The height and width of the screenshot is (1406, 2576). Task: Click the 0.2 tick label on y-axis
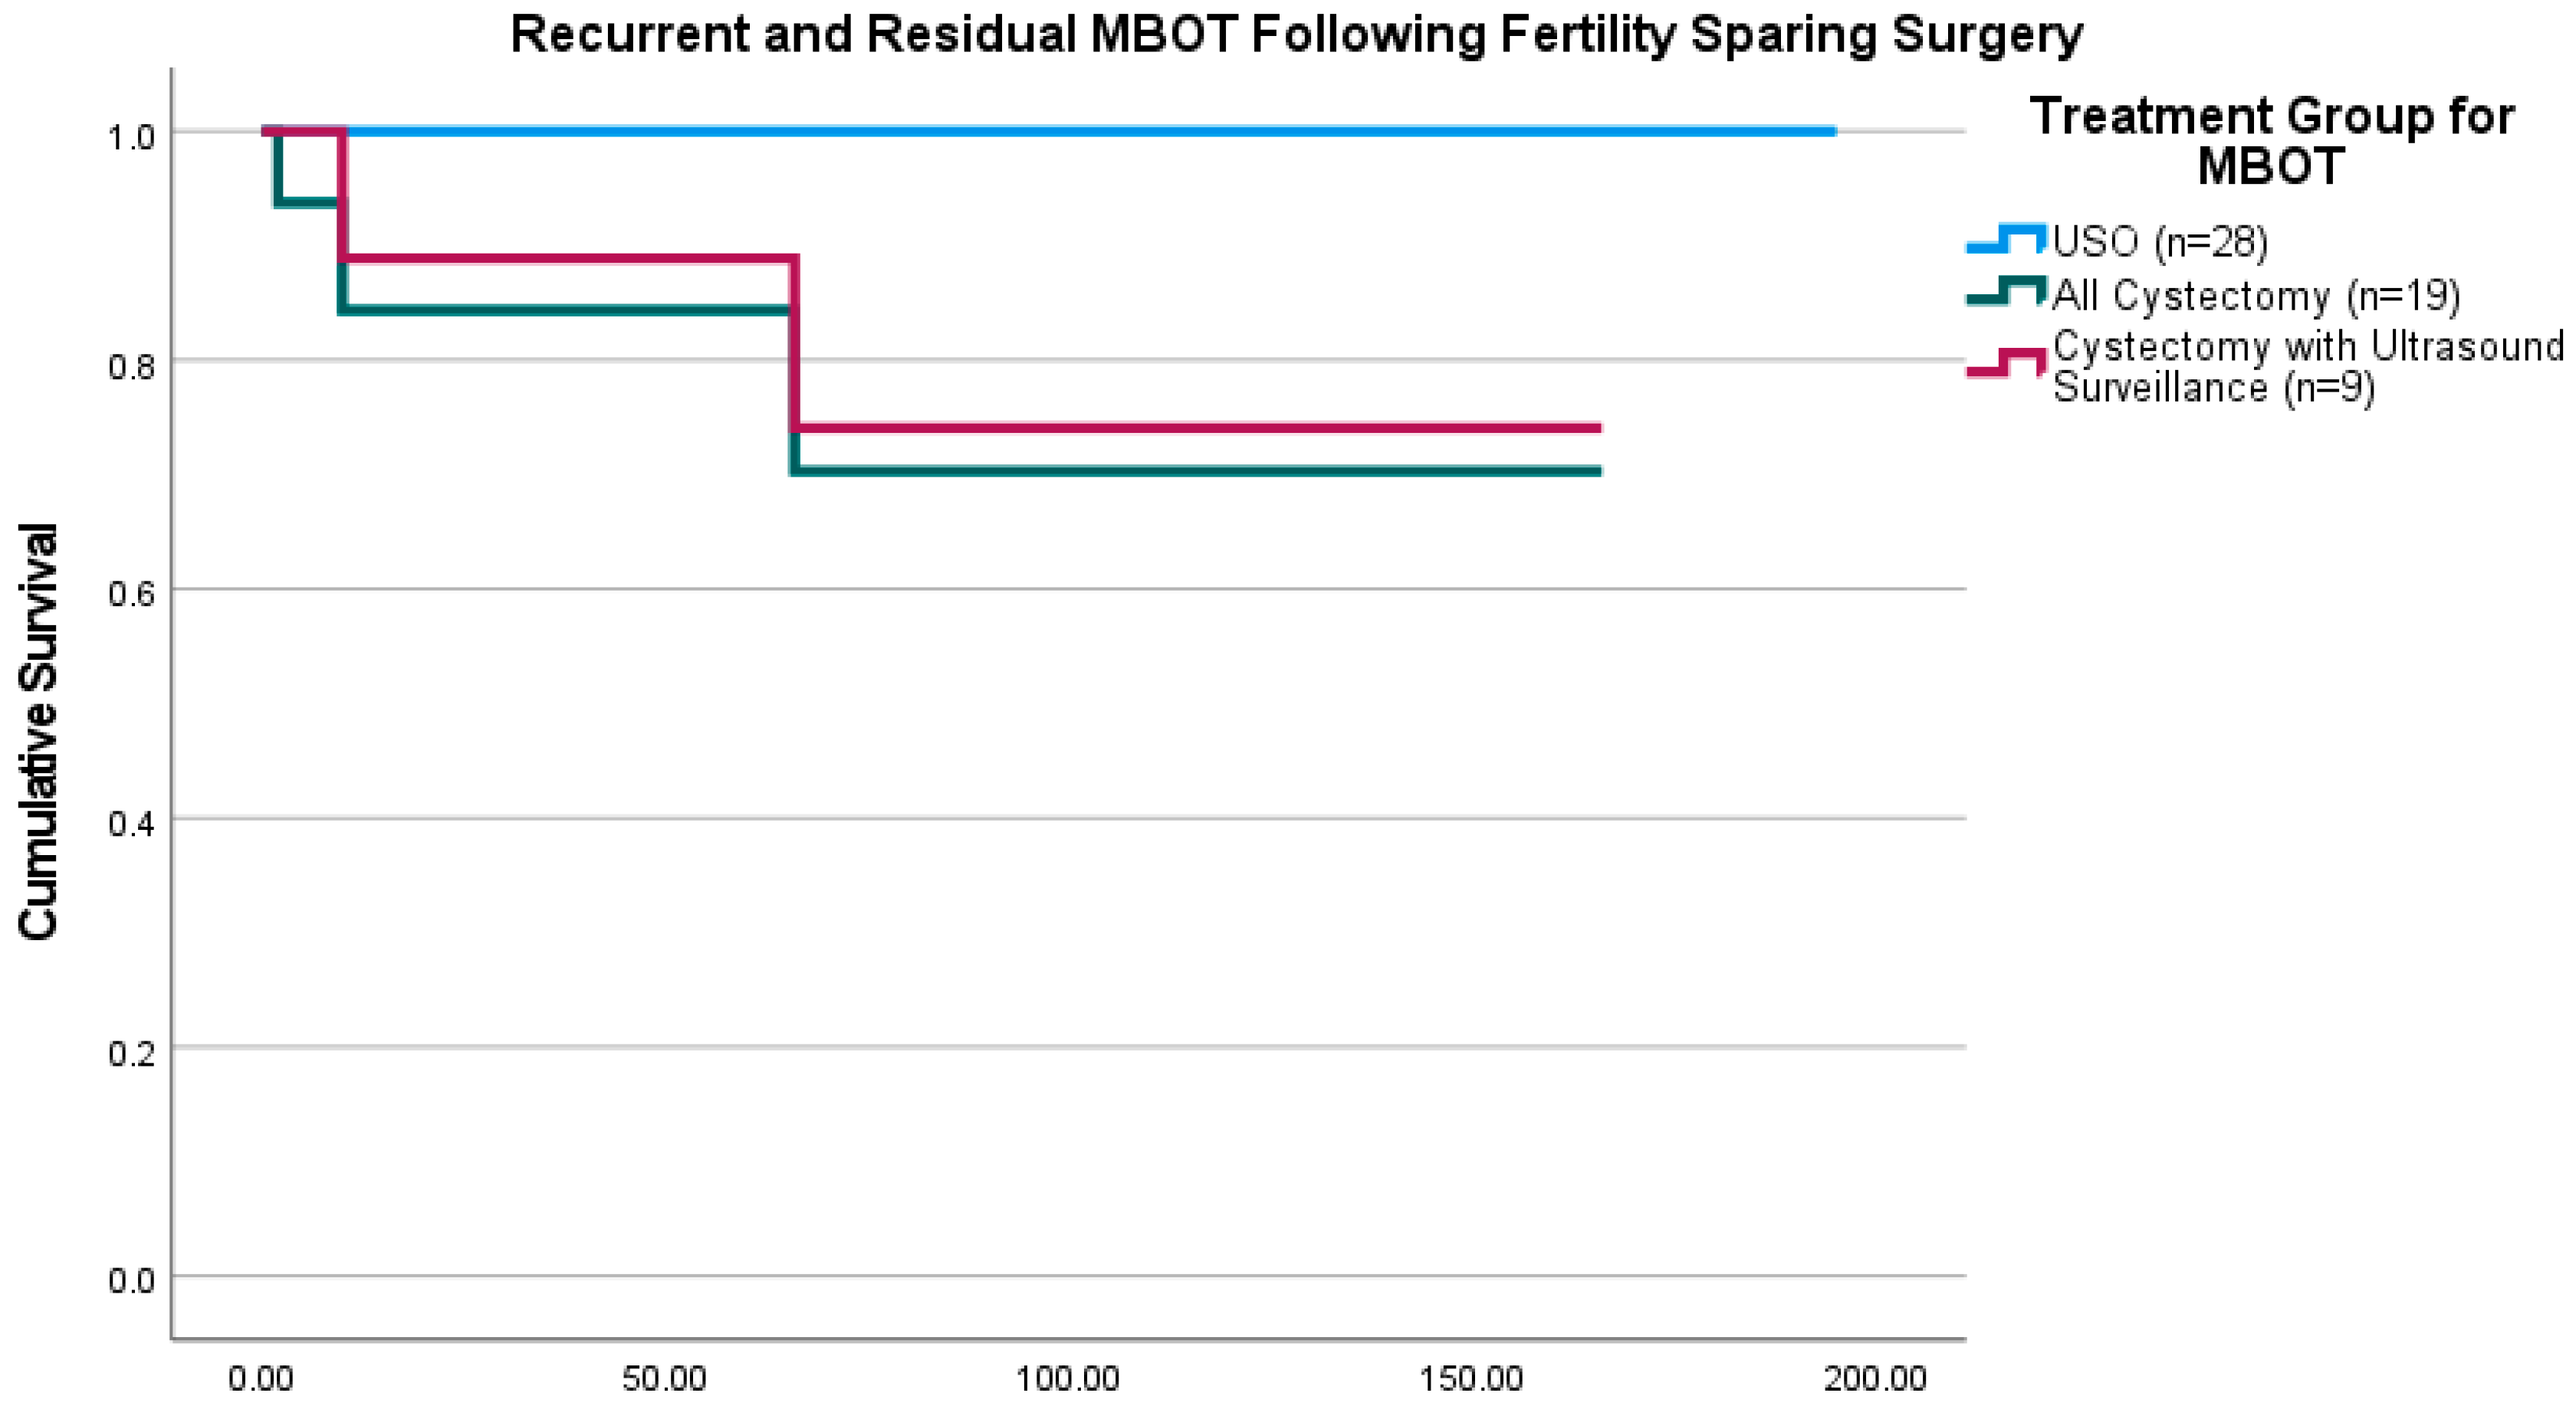(131, 1052)
